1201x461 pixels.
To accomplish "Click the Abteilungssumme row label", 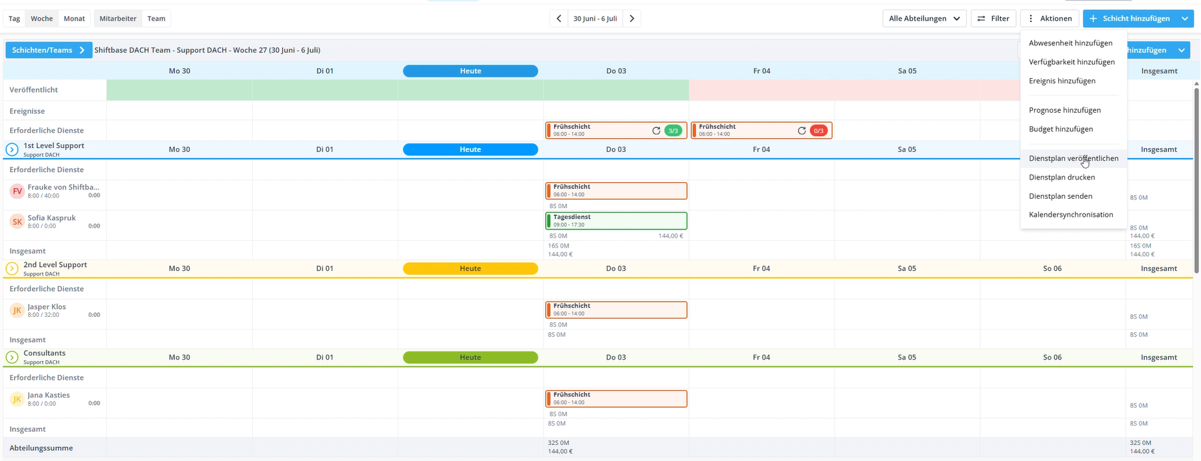I will [41, 448].
